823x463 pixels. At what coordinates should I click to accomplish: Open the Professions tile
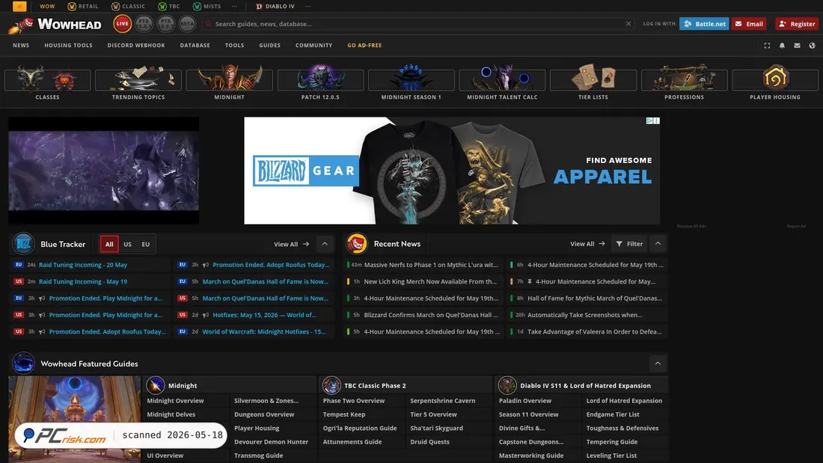coord(684,82)
